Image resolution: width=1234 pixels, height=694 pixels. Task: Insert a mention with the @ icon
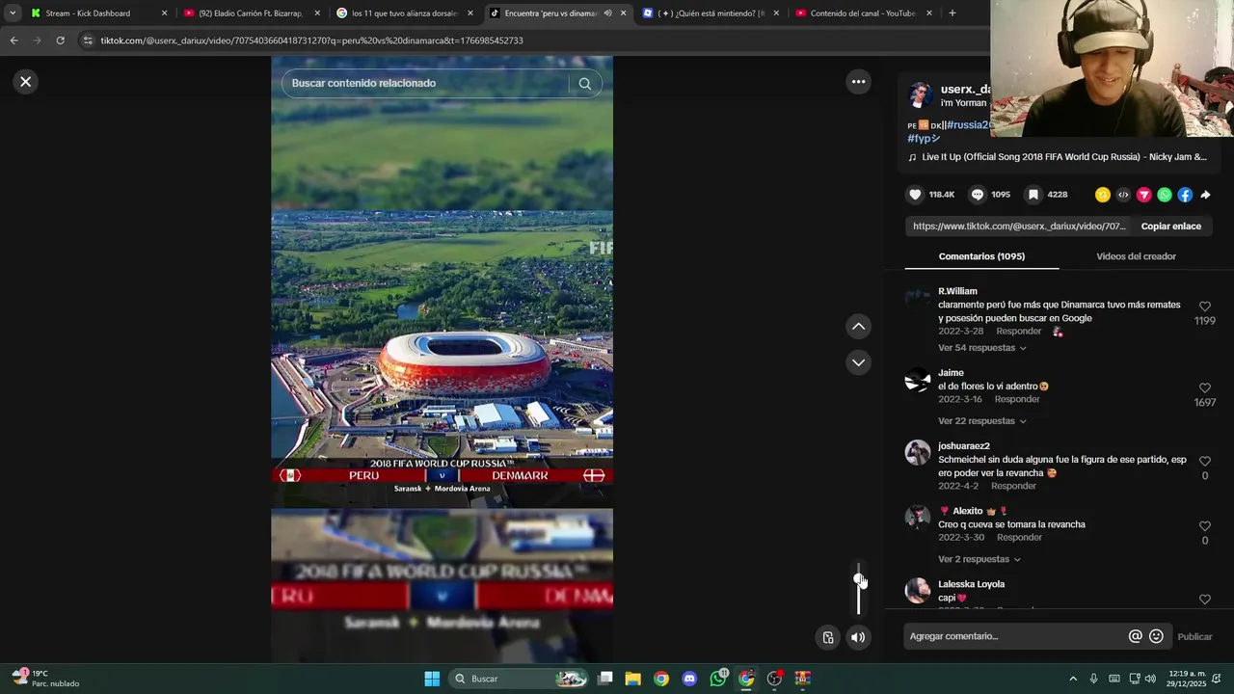tap(1136, 636)
